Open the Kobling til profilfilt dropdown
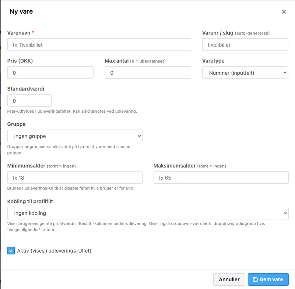The image size is (295, 289). [148, 213]
